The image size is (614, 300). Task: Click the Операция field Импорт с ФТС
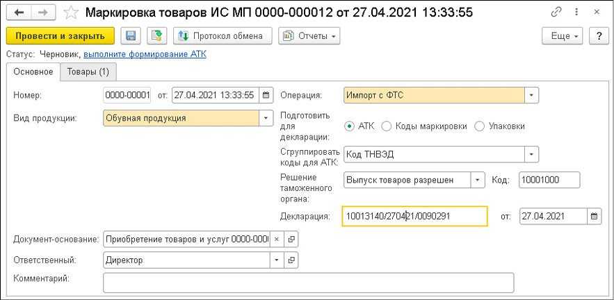(435, 95)
